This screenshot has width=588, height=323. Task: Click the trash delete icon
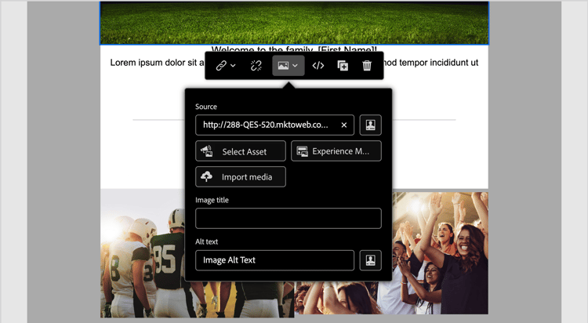click(367, 66)
